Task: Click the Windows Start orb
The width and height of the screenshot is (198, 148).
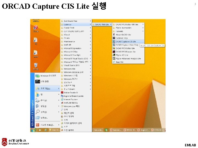Action: [33, 130]
